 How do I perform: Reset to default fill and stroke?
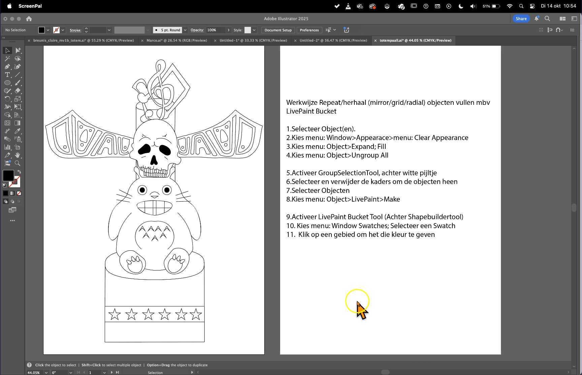point(4,185)
